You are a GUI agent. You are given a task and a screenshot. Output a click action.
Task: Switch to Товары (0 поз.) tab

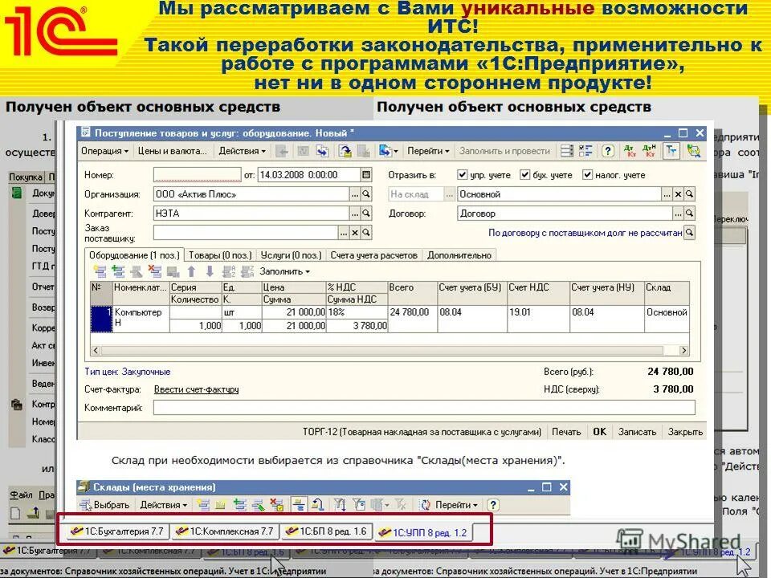tap(220, 255)
